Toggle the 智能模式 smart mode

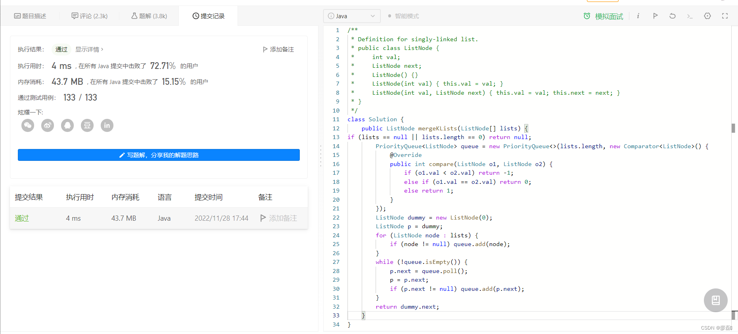coord(403,16)
